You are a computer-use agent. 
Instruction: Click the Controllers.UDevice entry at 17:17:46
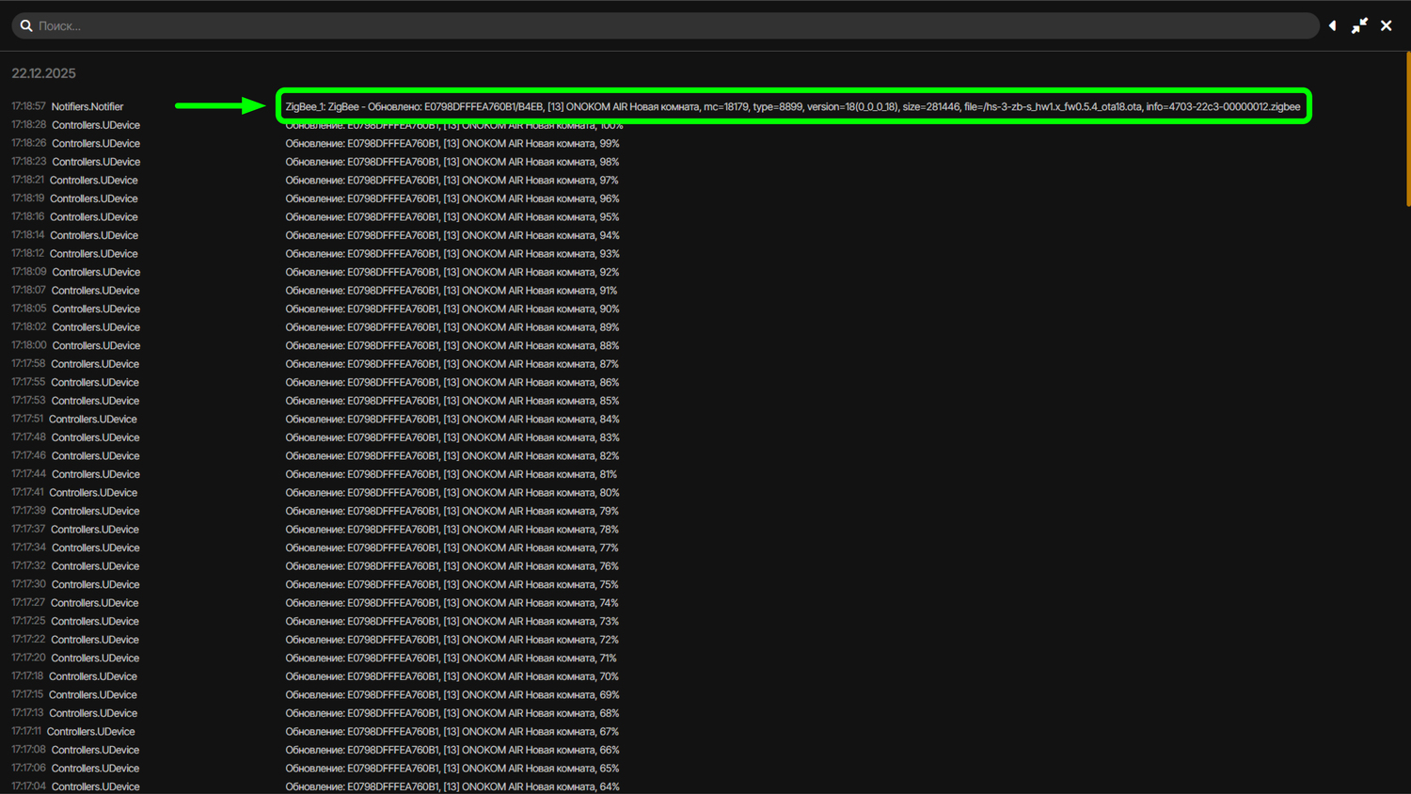pos(95,456)
